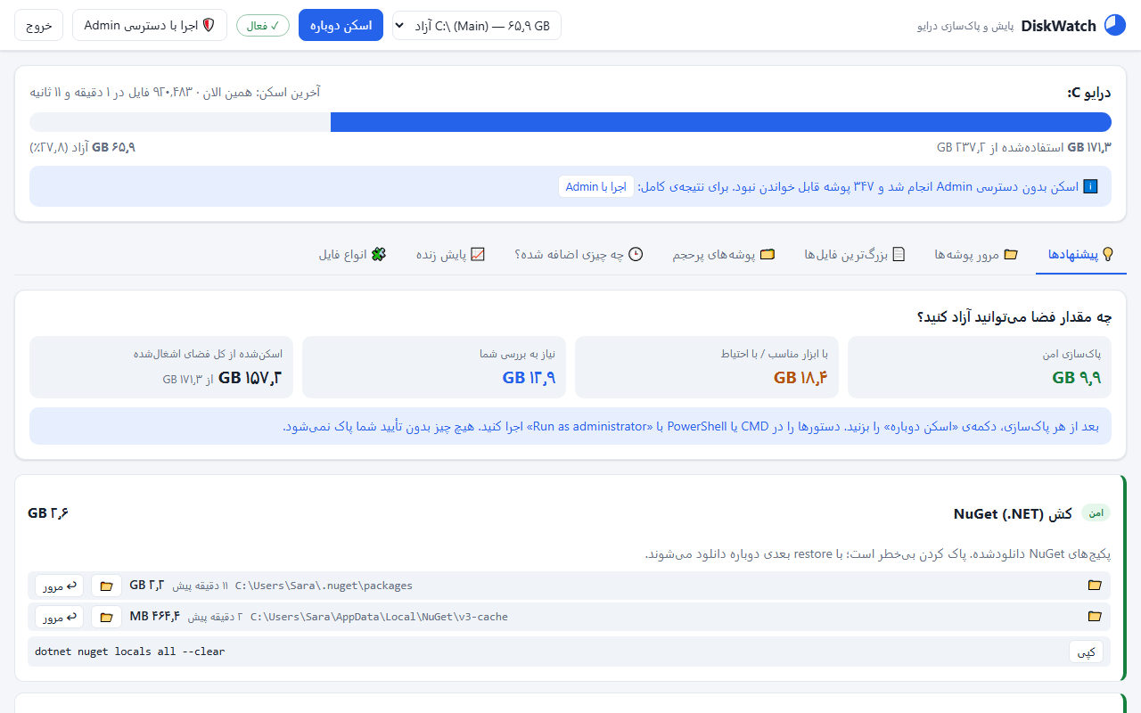Open the بزرگ‌ترین فایل‌ها tab
Screen dimensions: 1141x713
pyautogui.click(x=855, y=255)
